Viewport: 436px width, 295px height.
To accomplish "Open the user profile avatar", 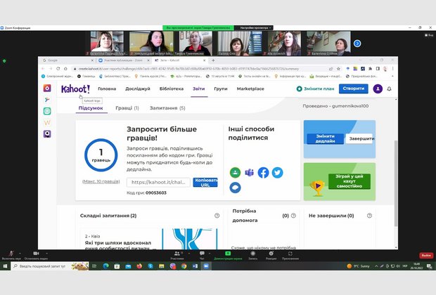I will [378, 88].
